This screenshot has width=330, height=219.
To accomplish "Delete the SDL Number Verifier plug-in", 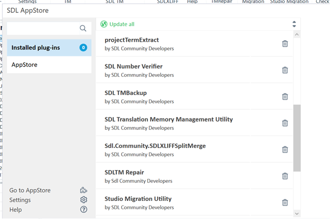I will pyautogui.click(x=285, y=70).
